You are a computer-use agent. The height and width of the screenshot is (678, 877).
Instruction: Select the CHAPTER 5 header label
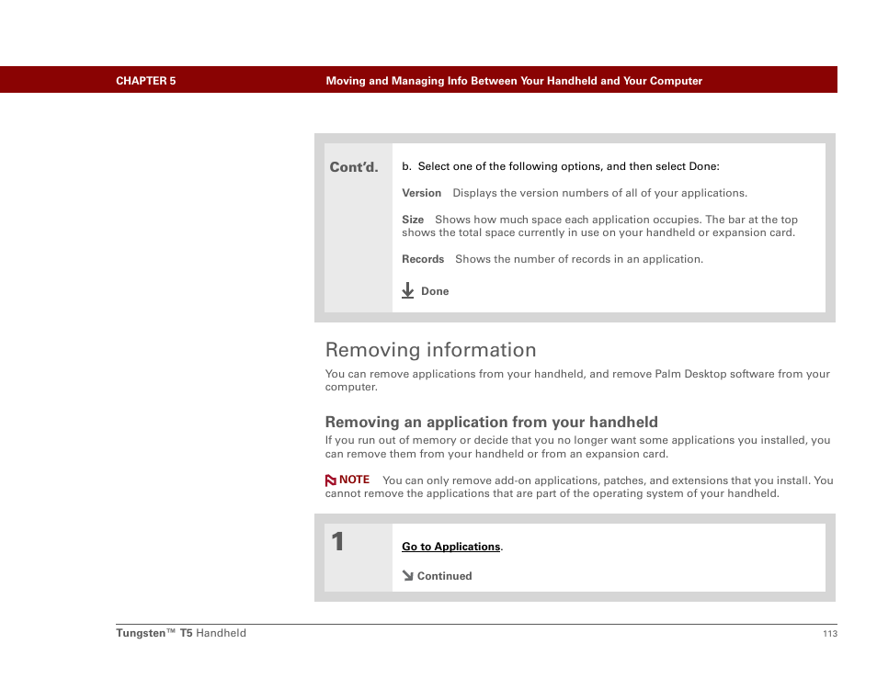point(145,81)
